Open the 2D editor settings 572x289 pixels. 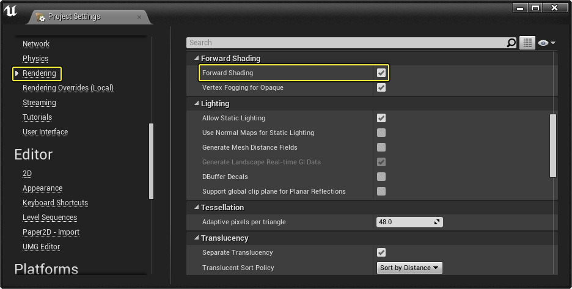point(27,174)
